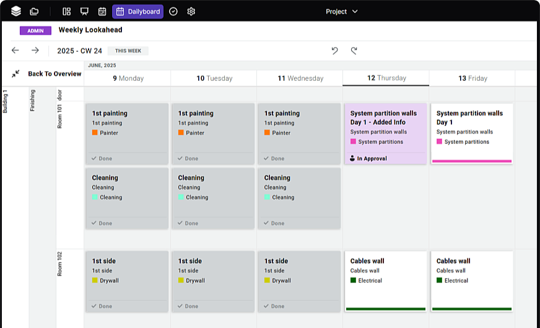540x328 pixels.
Task: Click the checkmark circle icon
Action: [x=173, y=11]
